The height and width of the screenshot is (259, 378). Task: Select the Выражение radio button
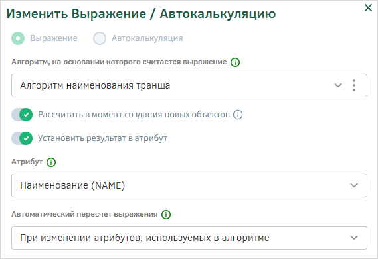[18, 38]
